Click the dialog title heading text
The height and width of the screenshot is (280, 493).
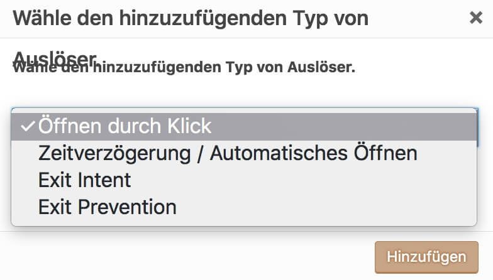click(191, 18)
